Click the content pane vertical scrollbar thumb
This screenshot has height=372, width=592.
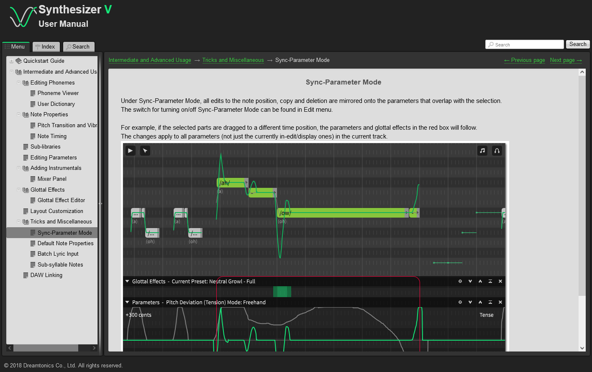(582, 185)
